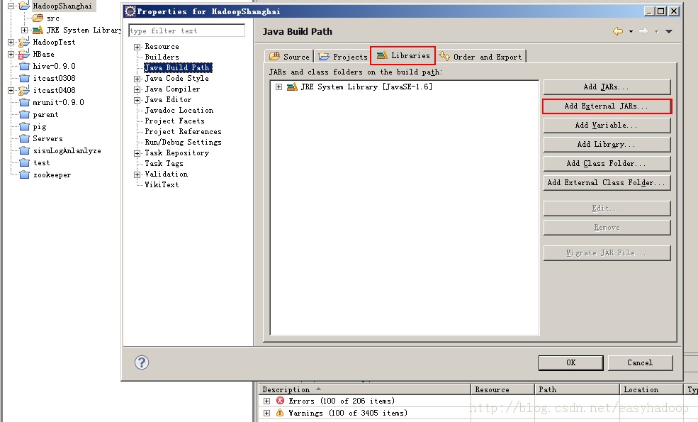The image size is (698, 422).
Task: Select Project References in properties tree
Action: pos(183,131)
